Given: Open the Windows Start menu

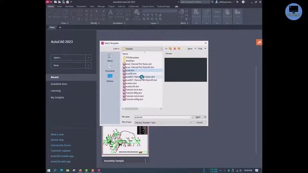Looking at the screenshot, I should pos(49,171).
